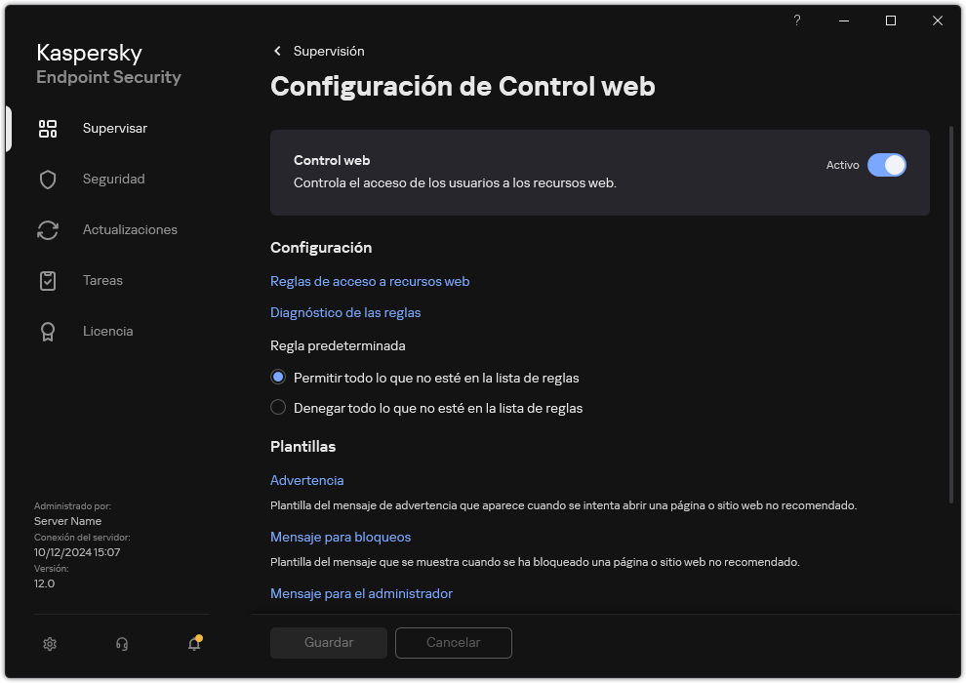Viewport: 966px width, 683px height.
Task: Open notifications via the bell icon
Action: [x=193, y=645]
